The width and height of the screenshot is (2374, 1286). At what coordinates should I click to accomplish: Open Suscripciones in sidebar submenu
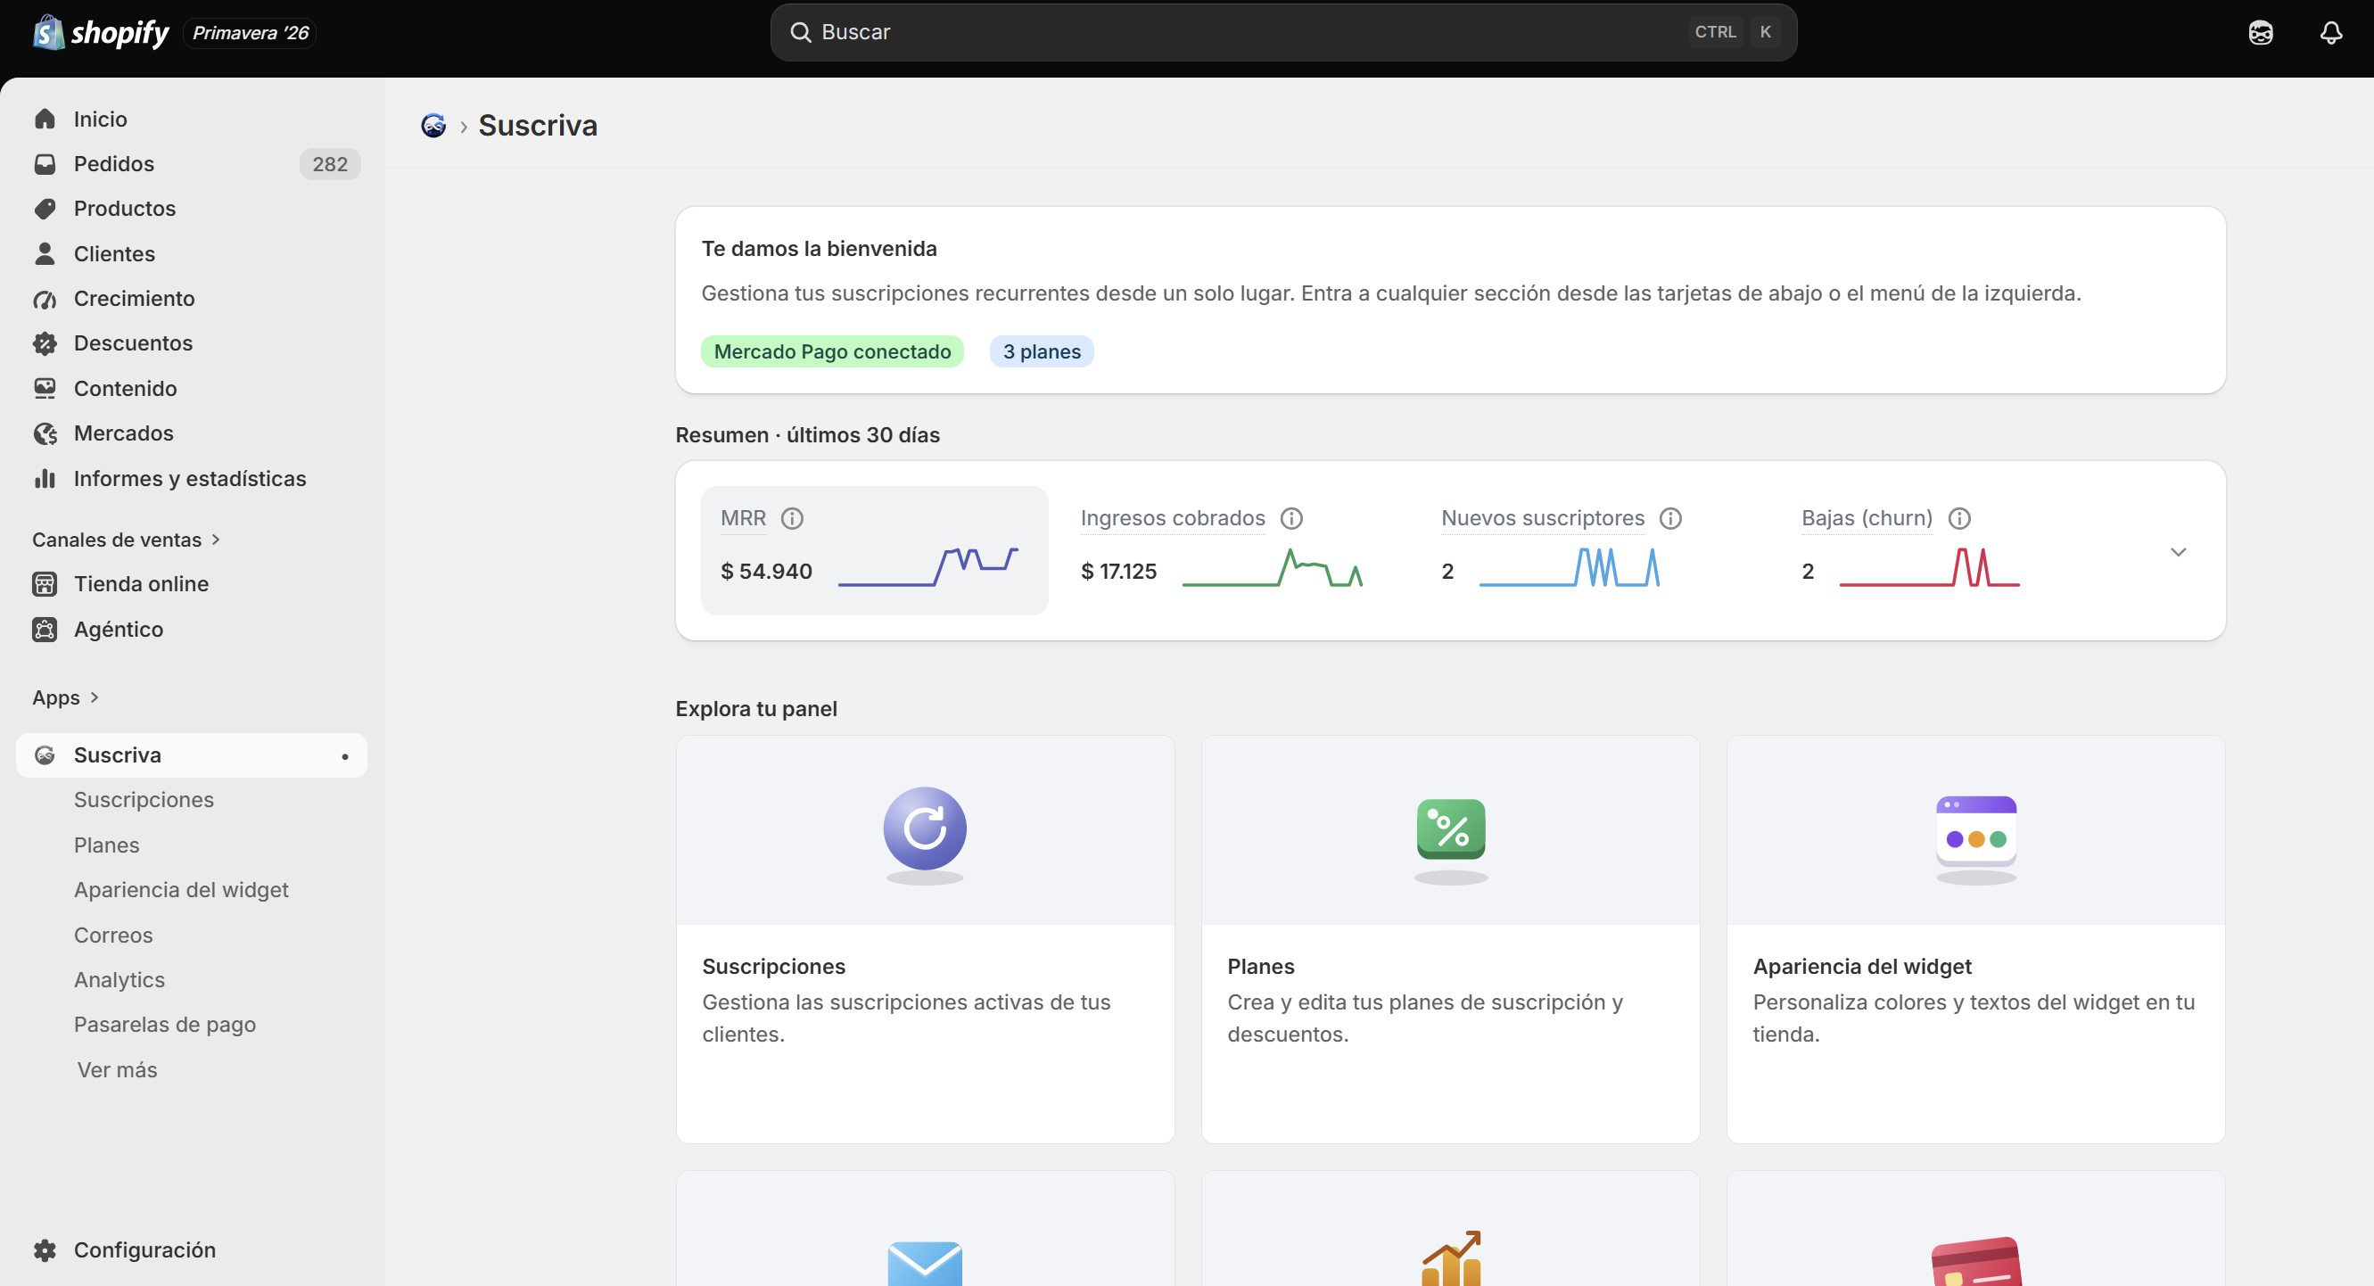pyautogui.click(x=144, y=799)
